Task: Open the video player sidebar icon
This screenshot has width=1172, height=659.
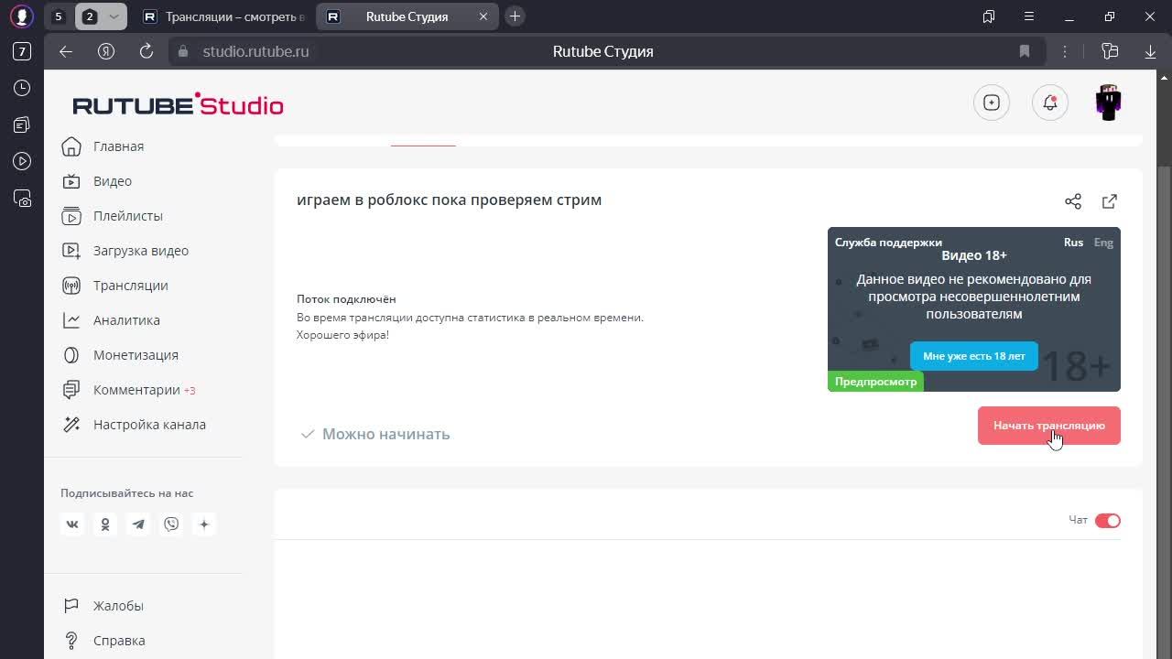Action: click(x=22, y=161)
